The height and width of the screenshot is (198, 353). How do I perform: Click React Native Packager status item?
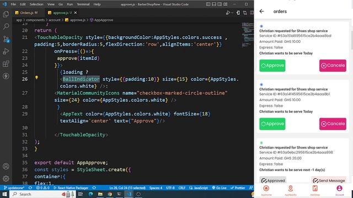[71, 188]
